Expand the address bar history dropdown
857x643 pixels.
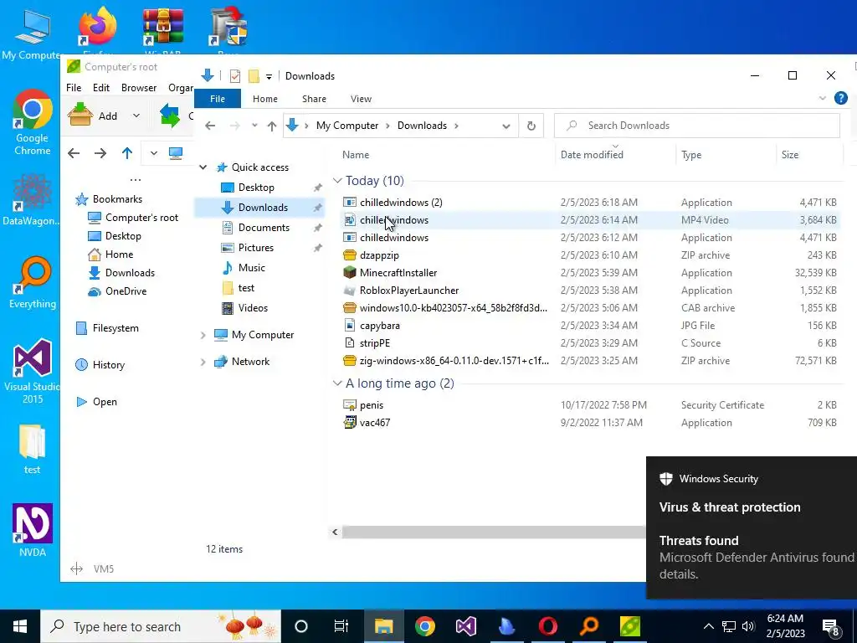click(506, 126)
